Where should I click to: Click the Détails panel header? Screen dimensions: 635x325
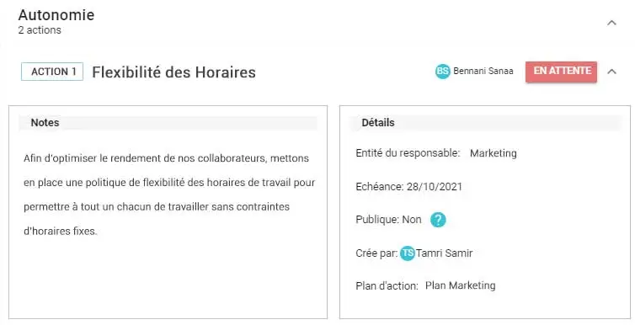(x=485, y=123)
